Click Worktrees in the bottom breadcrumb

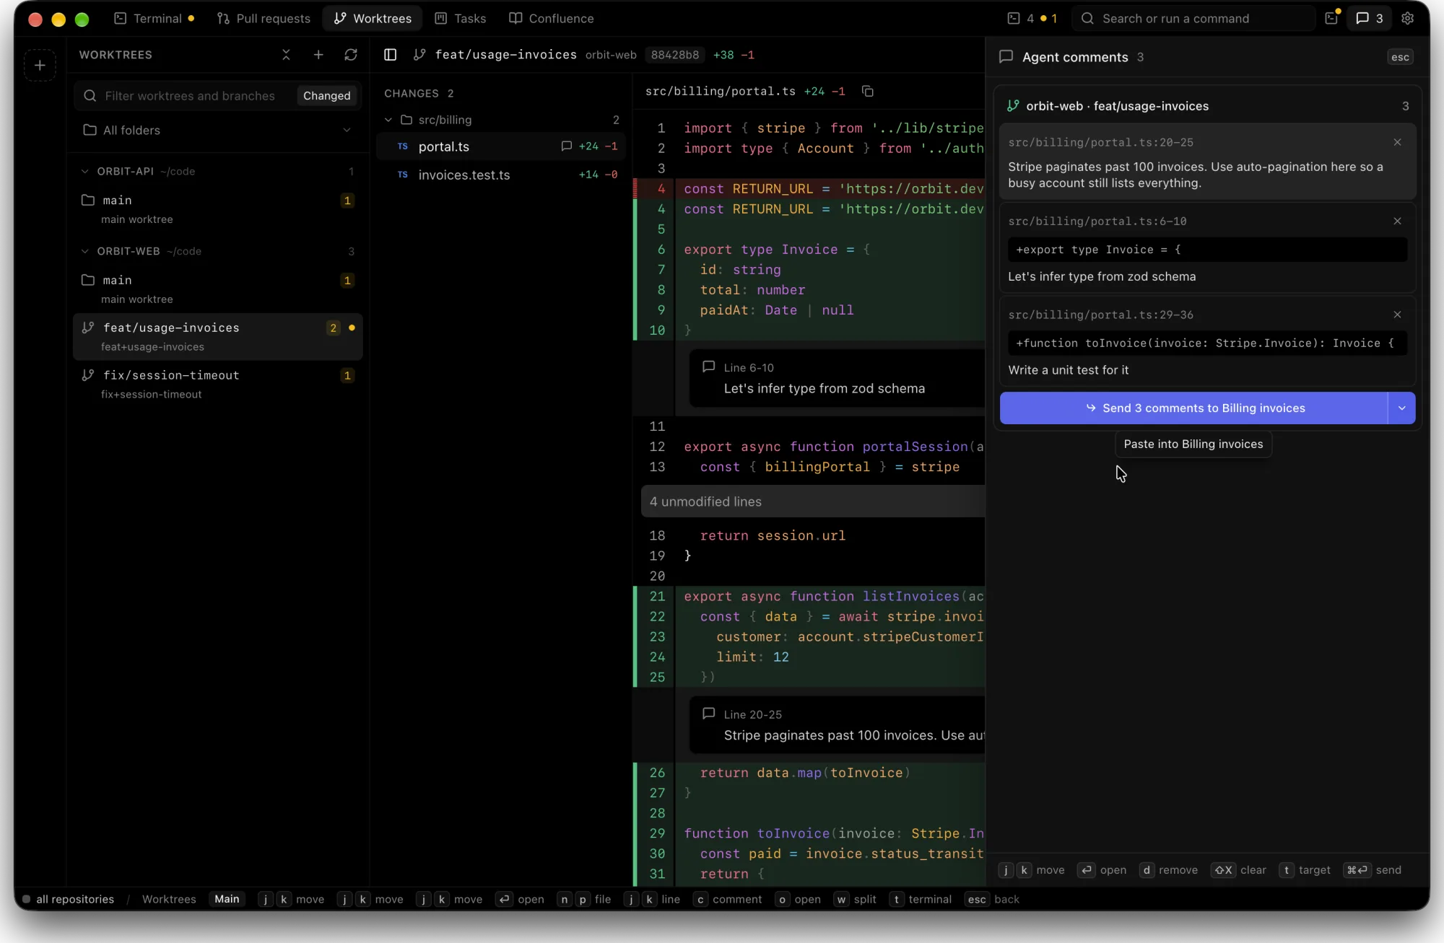(169, 900)
